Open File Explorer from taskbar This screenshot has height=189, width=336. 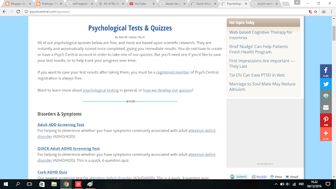click(x=54, y=184)
